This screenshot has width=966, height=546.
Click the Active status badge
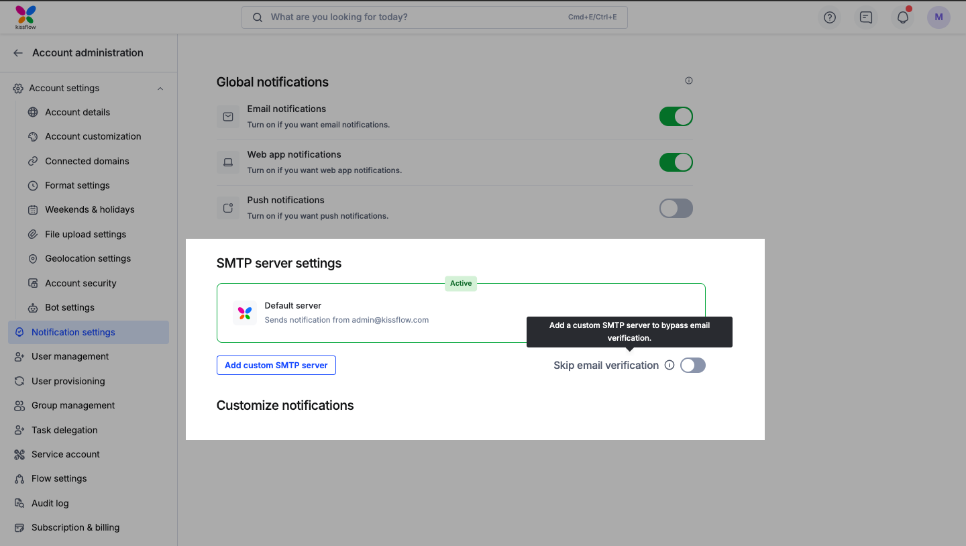click(x=461, y=284)
